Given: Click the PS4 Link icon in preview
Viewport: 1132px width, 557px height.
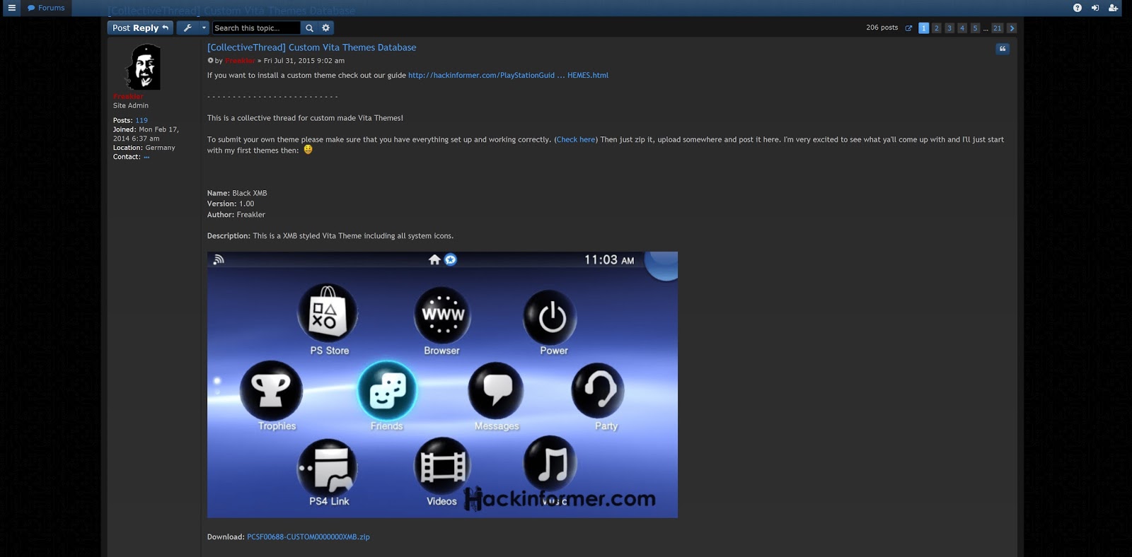Looking at the screenshot, I should tap(328, 467).
